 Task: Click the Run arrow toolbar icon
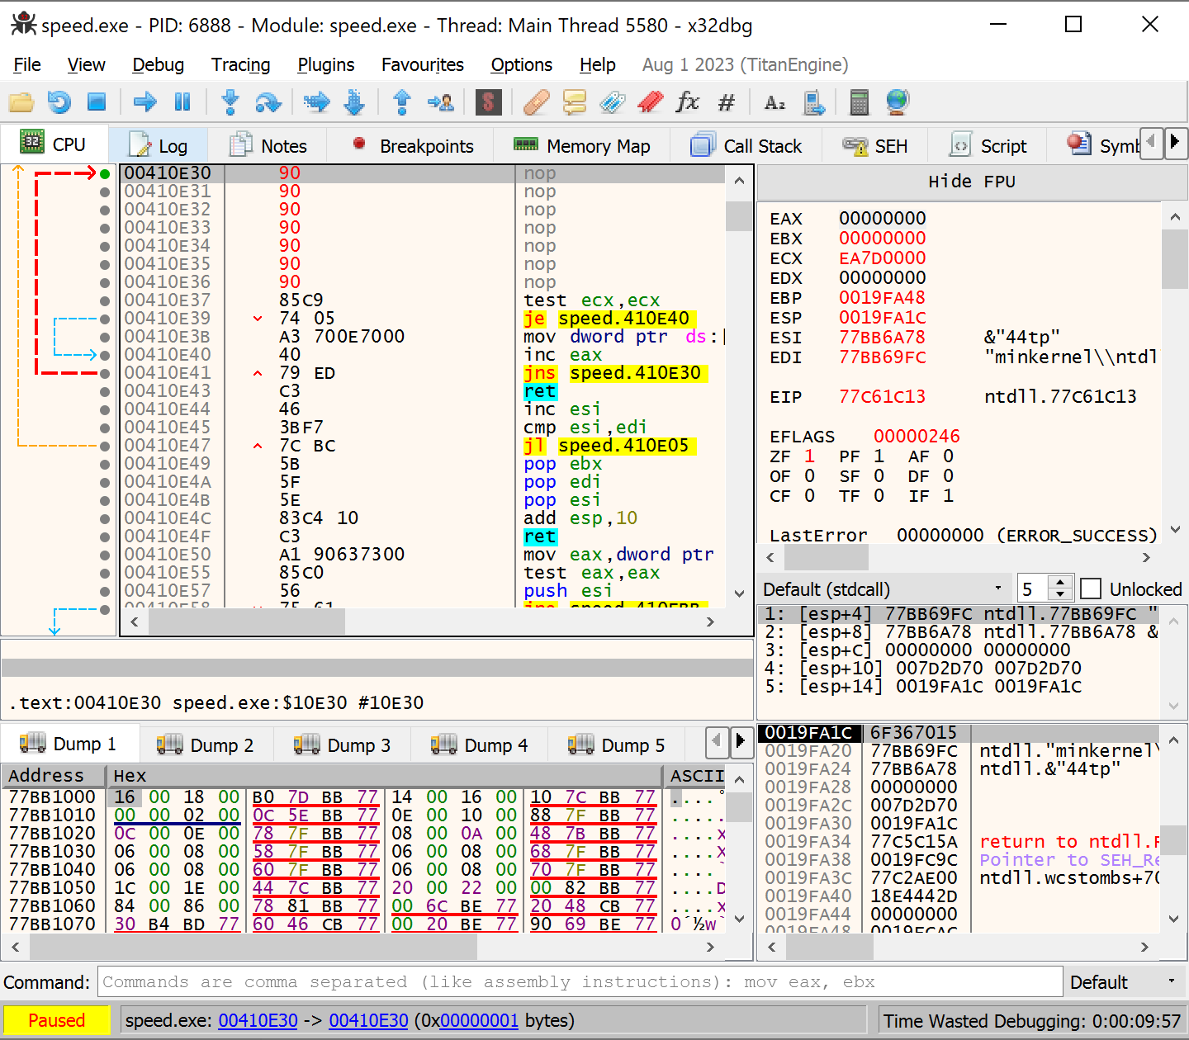click(144, 102)
